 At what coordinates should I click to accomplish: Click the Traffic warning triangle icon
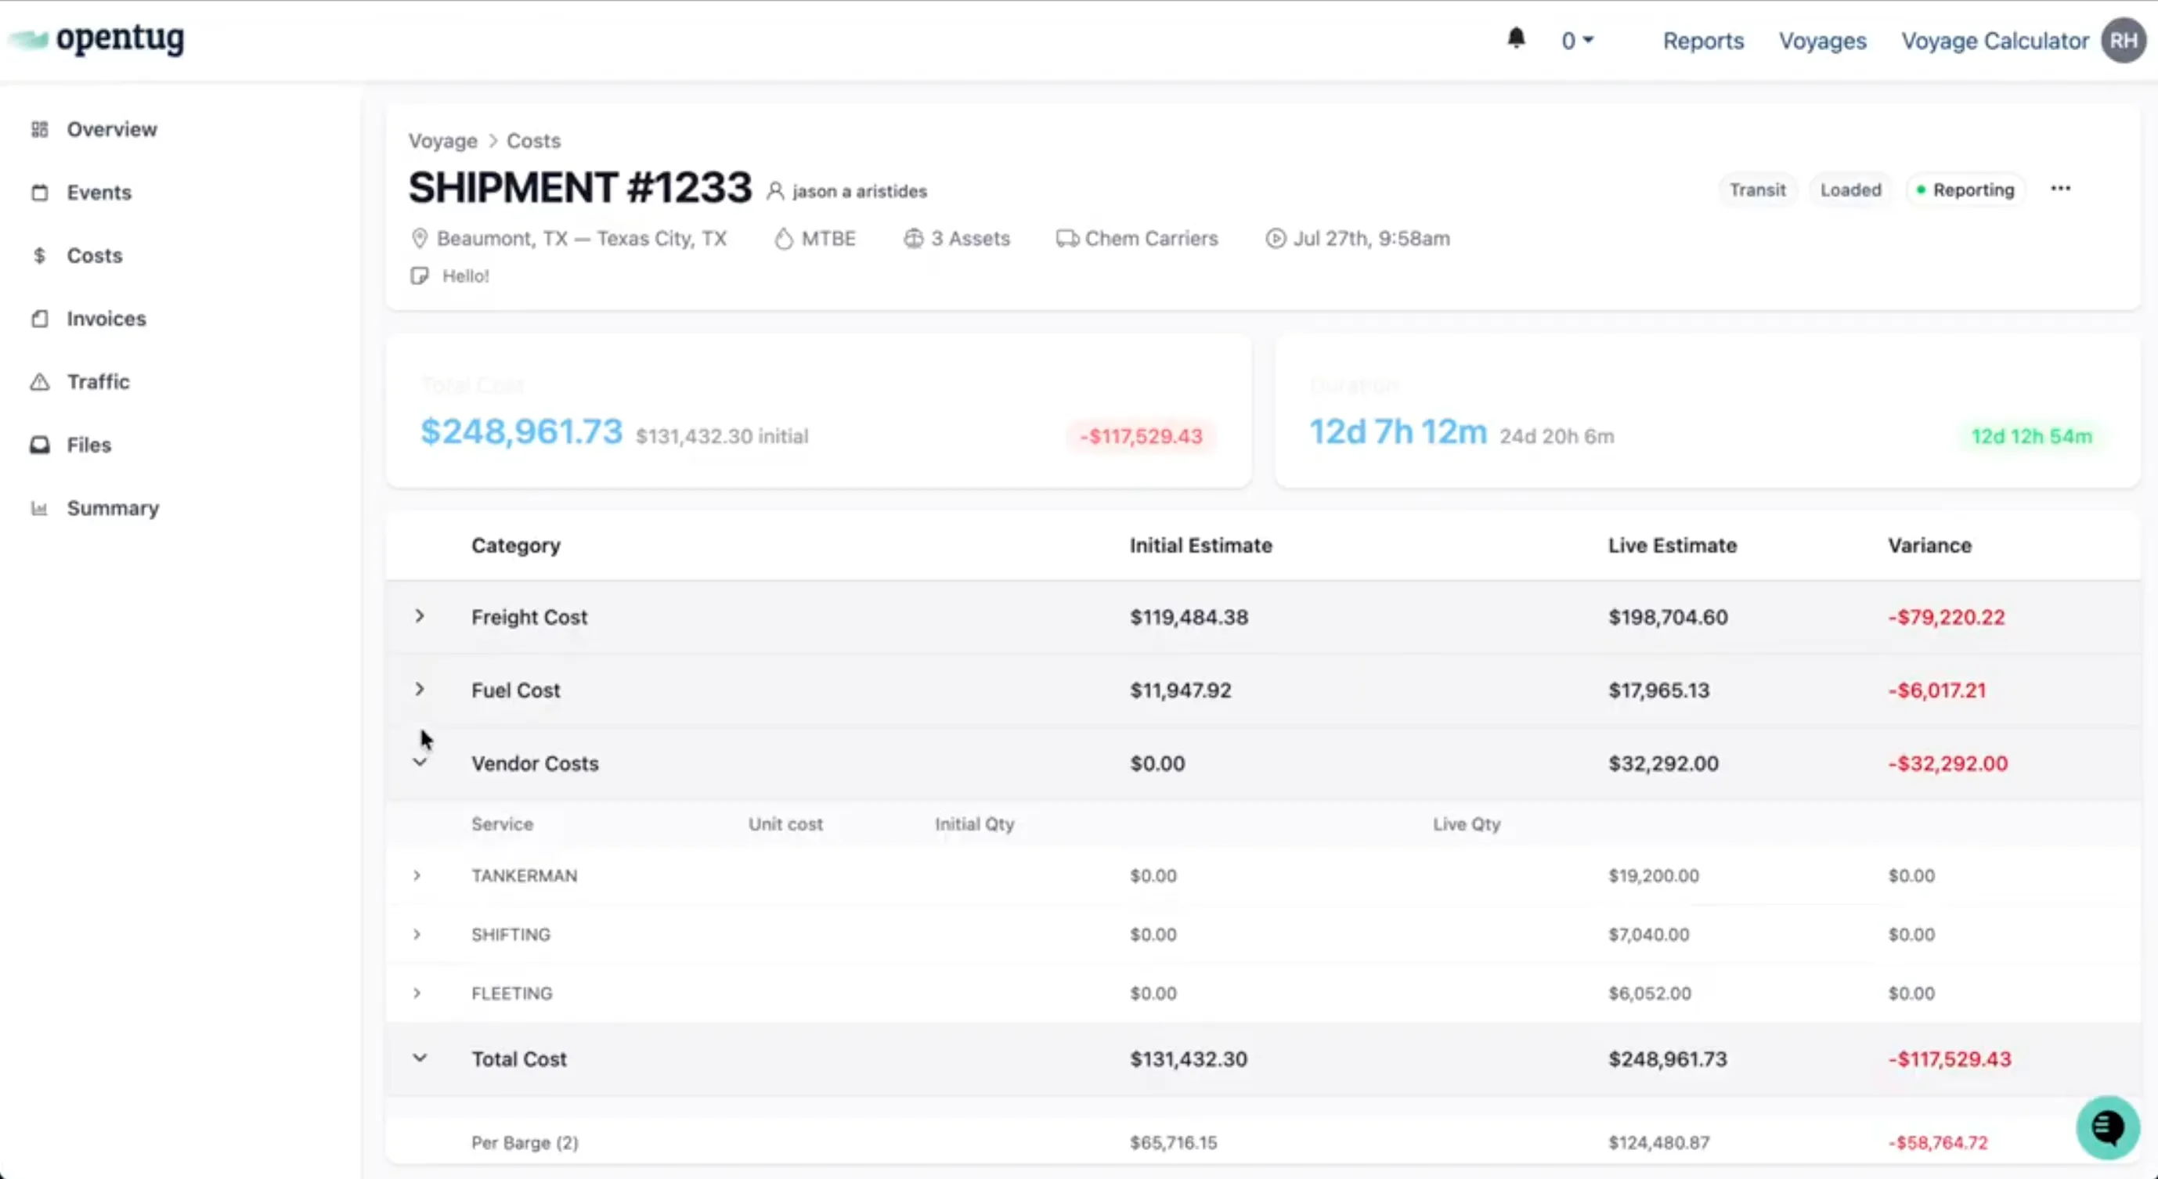click(x=39, y=382)
